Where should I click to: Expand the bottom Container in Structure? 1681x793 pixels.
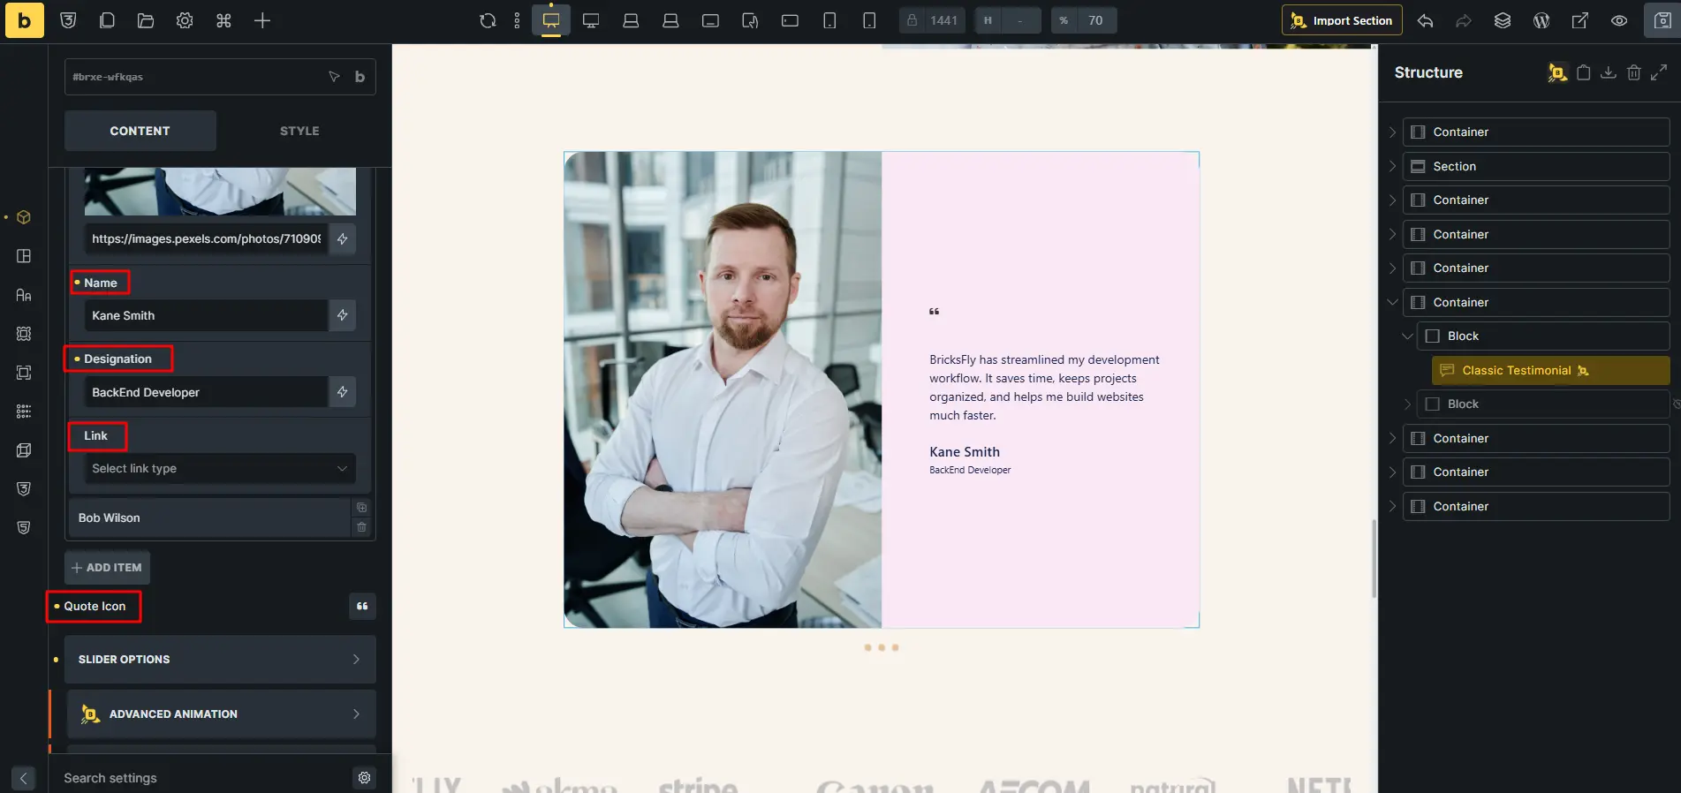click(x=1392, y=506)
